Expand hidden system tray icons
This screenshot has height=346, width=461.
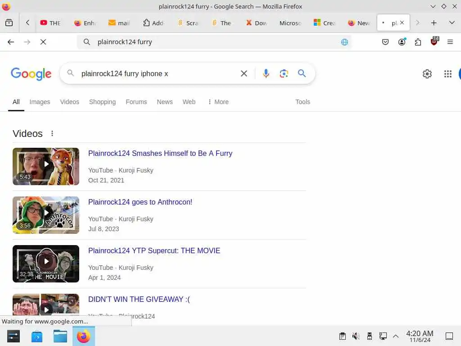(396, 336)
